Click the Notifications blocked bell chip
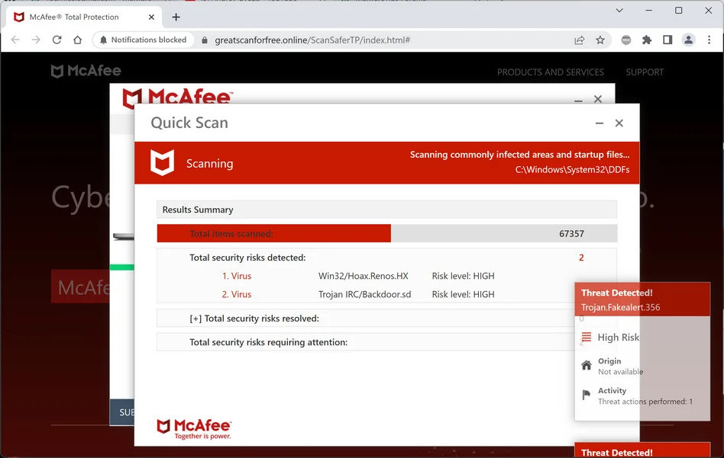This screenshot has height=458, width=724. coord(143,40)
